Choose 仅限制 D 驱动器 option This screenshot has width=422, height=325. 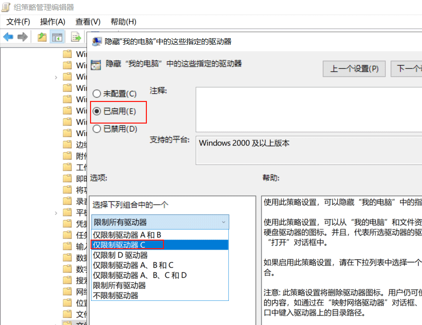pyautogui.click(x=160, y=255)
